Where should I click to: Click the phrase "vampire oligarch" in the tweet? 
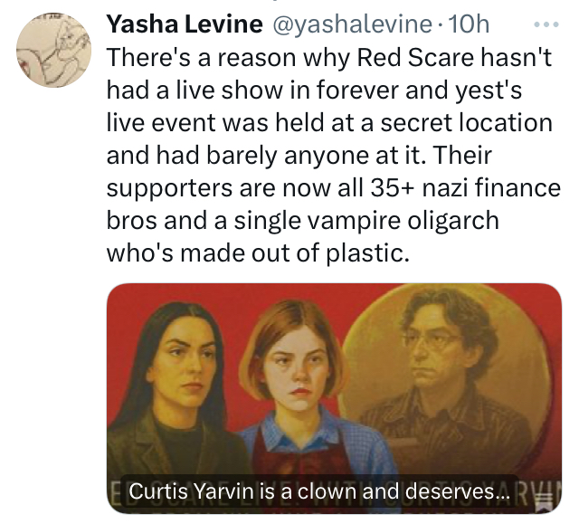(403, 220)
